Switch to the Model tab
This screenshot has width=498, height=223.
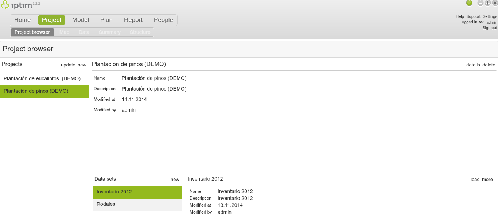[x=80, y=20]
